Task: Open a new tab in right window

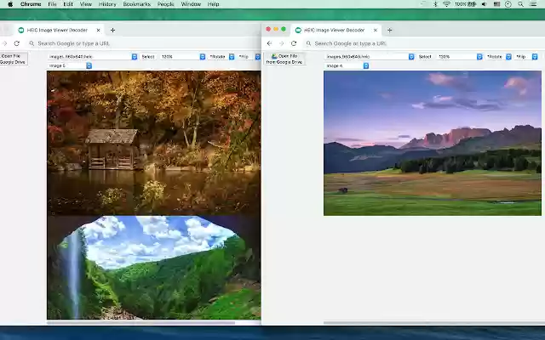Action: 390,31
